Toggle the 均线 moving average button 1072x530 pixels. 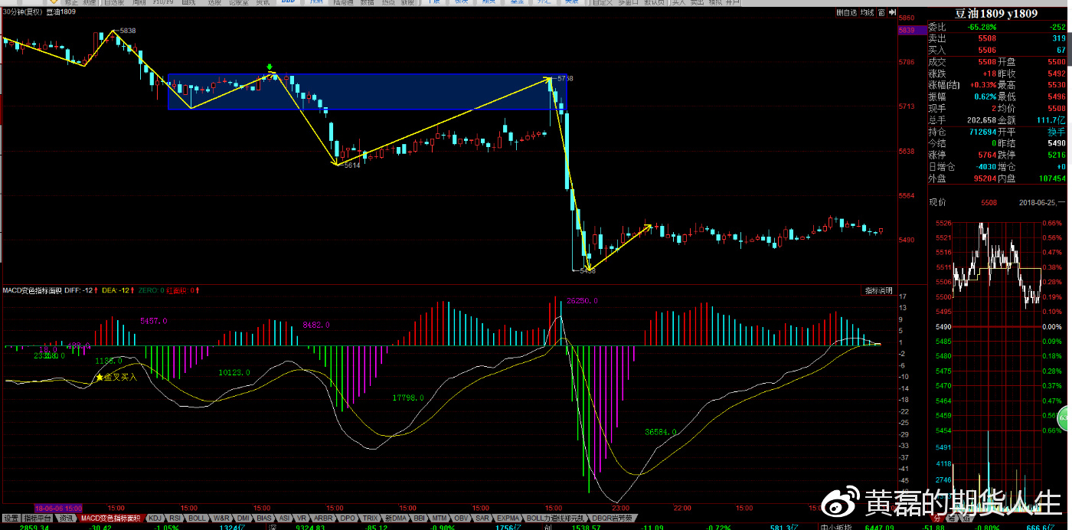(868, 13)
